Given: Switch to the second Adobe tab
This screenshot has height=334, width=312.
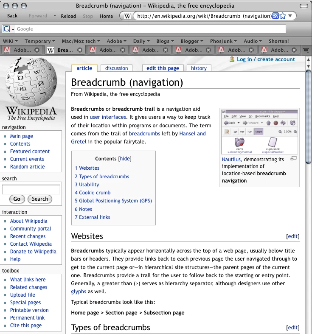Looking at the screenshot, I should (108, 50).
